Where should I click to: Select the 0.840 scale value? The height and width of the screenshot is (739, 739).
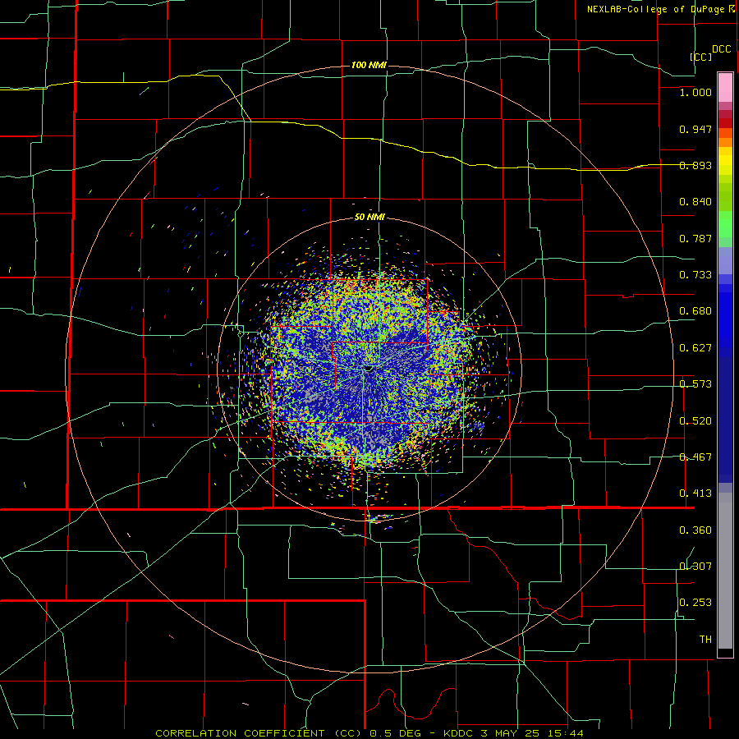695,202
